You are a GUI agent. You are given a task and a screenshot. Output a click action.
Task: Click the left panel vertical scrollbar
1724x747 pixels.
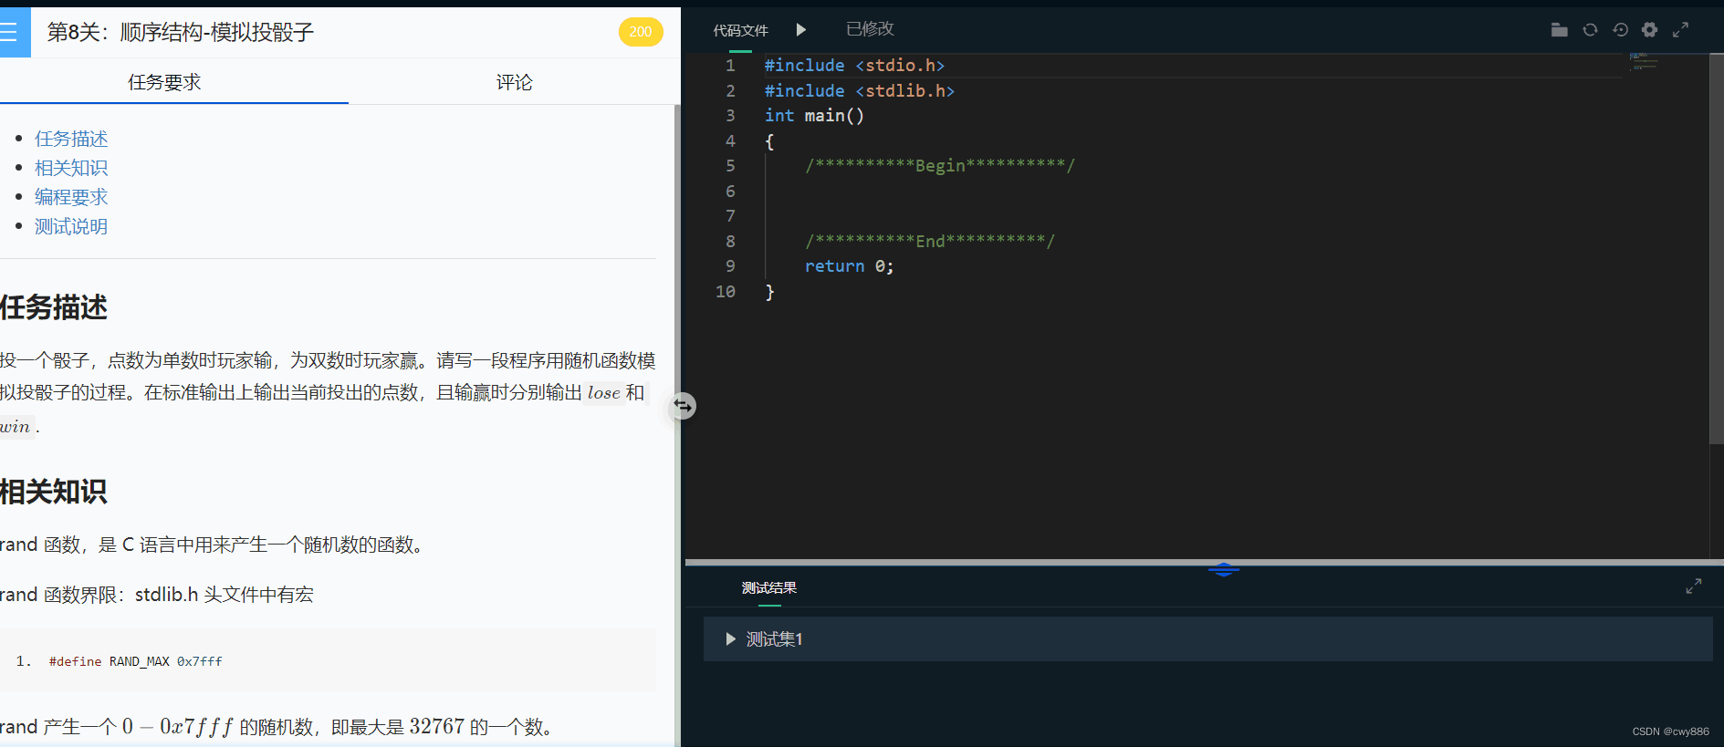677,424
